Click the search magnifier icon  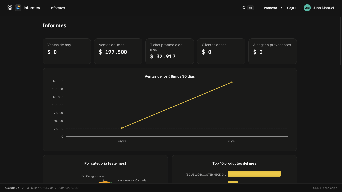(244, 8)
